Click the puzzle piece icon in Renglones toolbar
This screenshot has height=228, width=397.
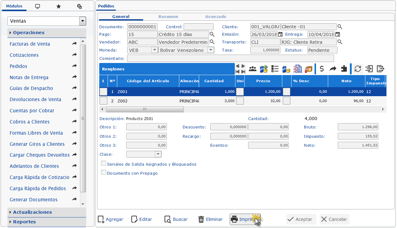point(344,69)
